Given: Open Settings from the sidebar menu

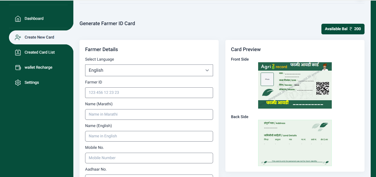Looking at the screenshot, I should click(x=32, y=83).
